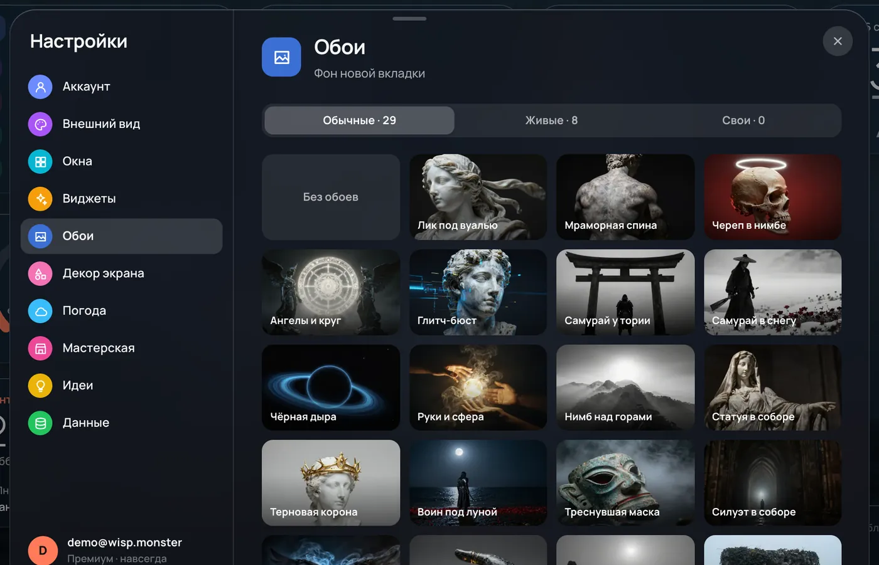Select the lightbulb icon for Идеи
The height and width of the screenshot is (565, 879).
(40, 386)
